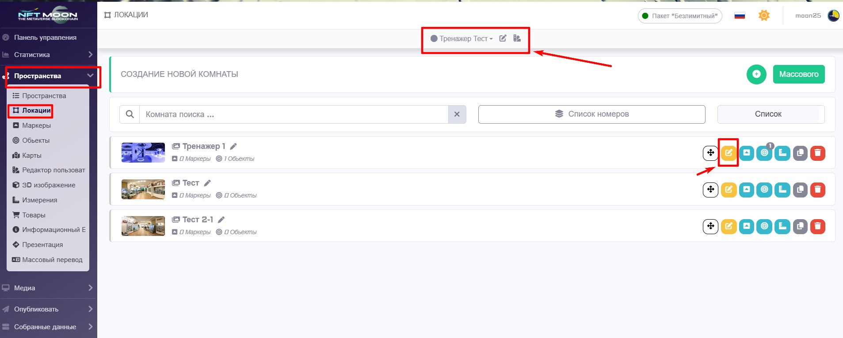This screenshot has width=843, height=338.
Task: Click the Пакет "Безлимитный" badge
Action: click(x=680, y=16)
